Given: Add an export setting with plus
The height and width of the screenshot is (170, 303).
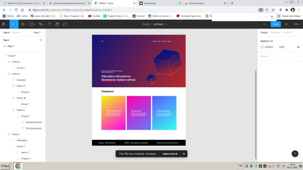Looking at the screenshot, I should coord(298,56).
